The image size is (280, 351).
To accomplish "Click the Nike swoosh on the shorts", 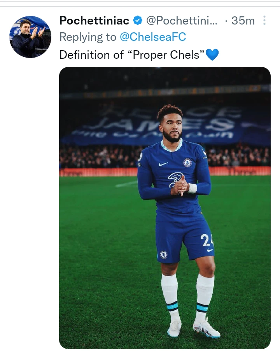I will pyautogui.click(x=210, y=250).
